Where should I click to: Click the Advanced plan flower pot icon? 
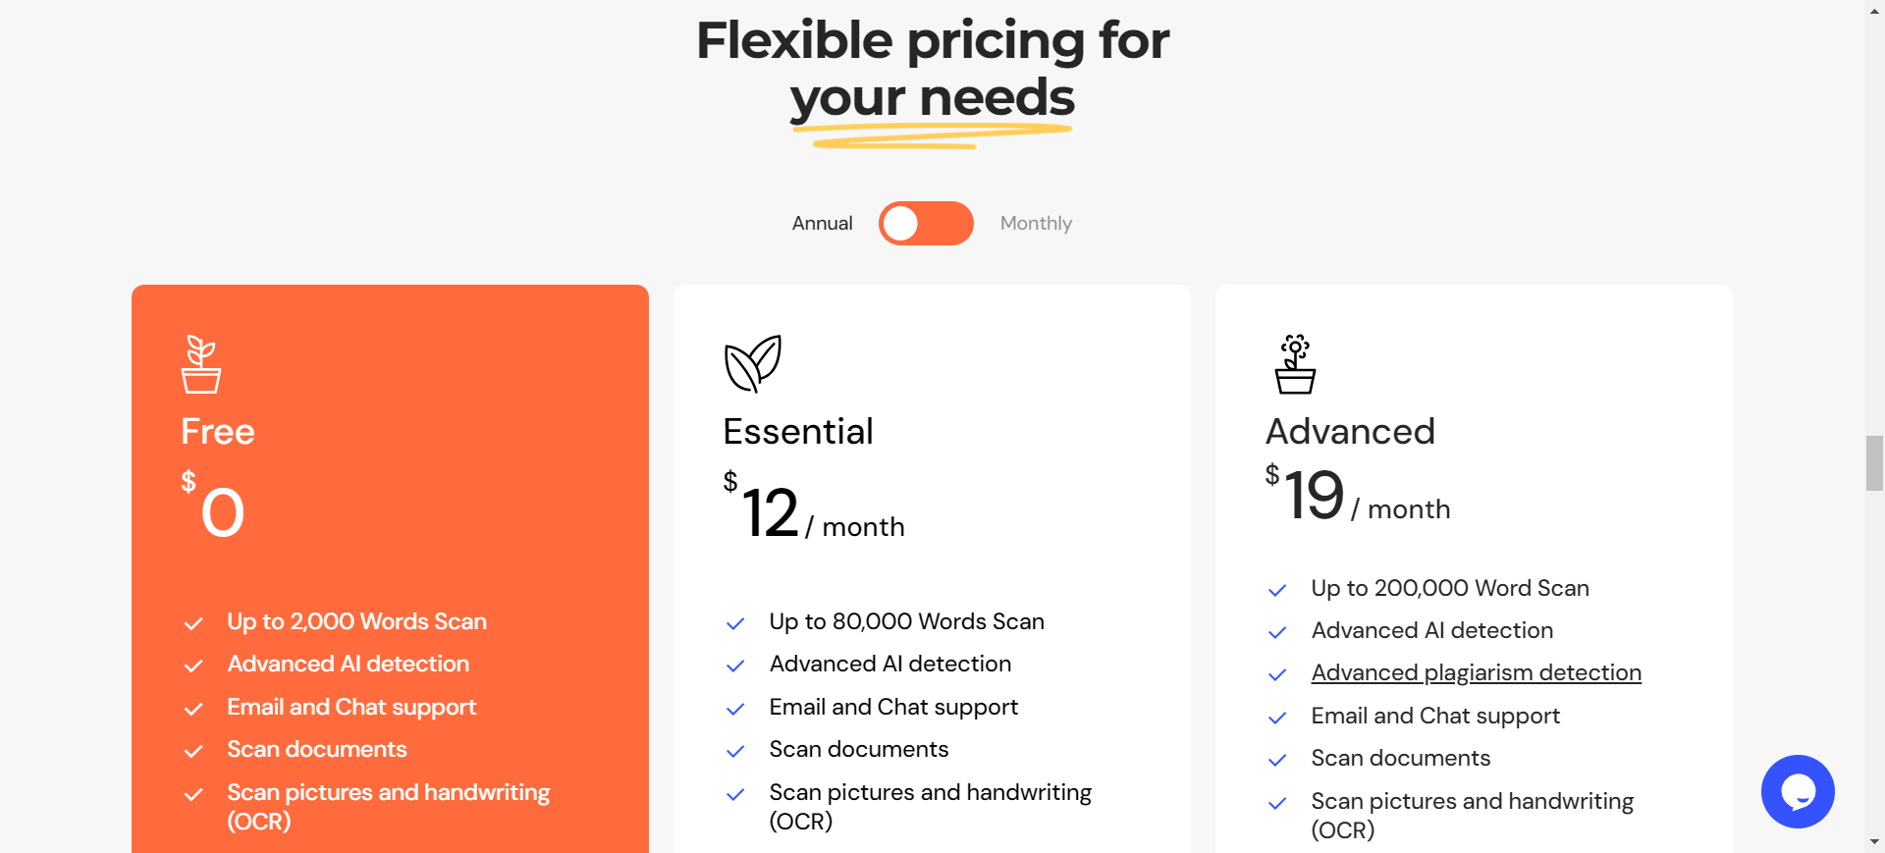[1295, 364]
